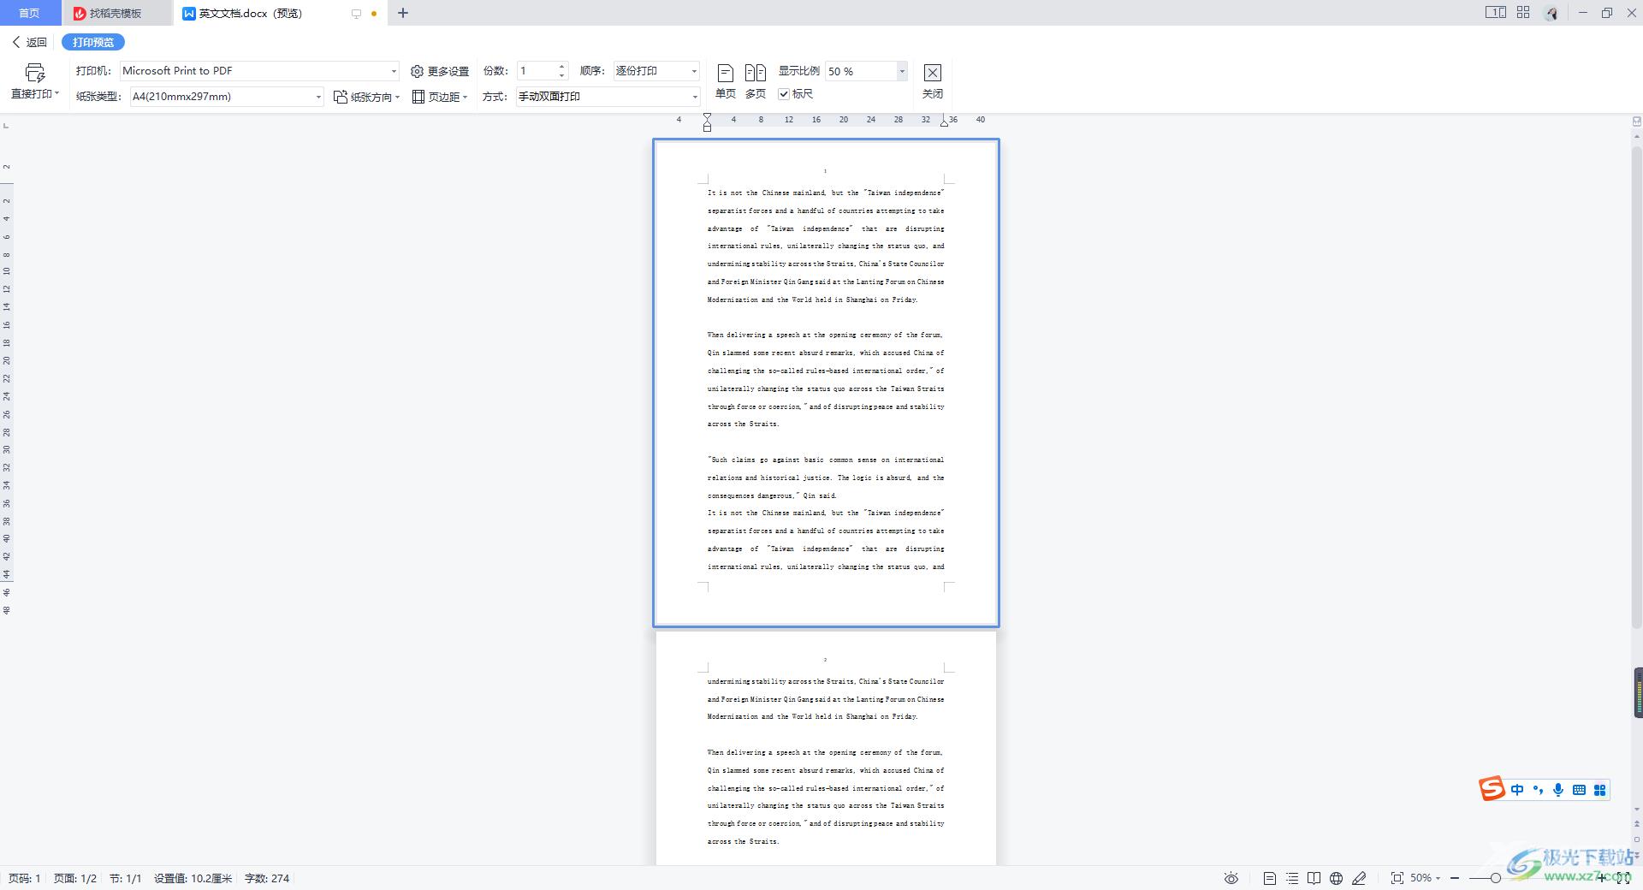Switch to web layout globe icon
Screen dimensions: 1643x890
pyautogui.click(x=1336, y=878)
